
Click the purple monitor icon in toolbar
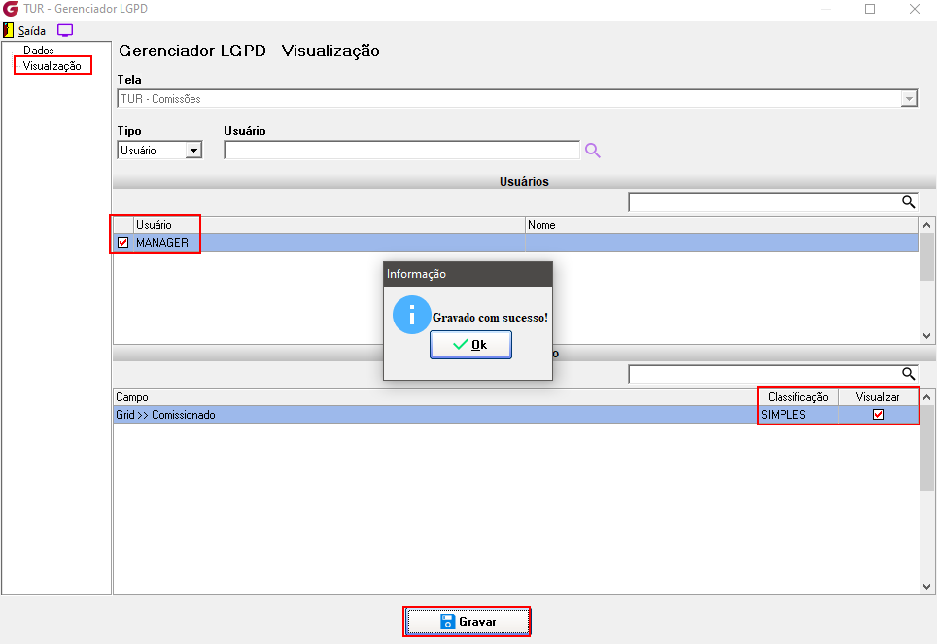[64, 30]
